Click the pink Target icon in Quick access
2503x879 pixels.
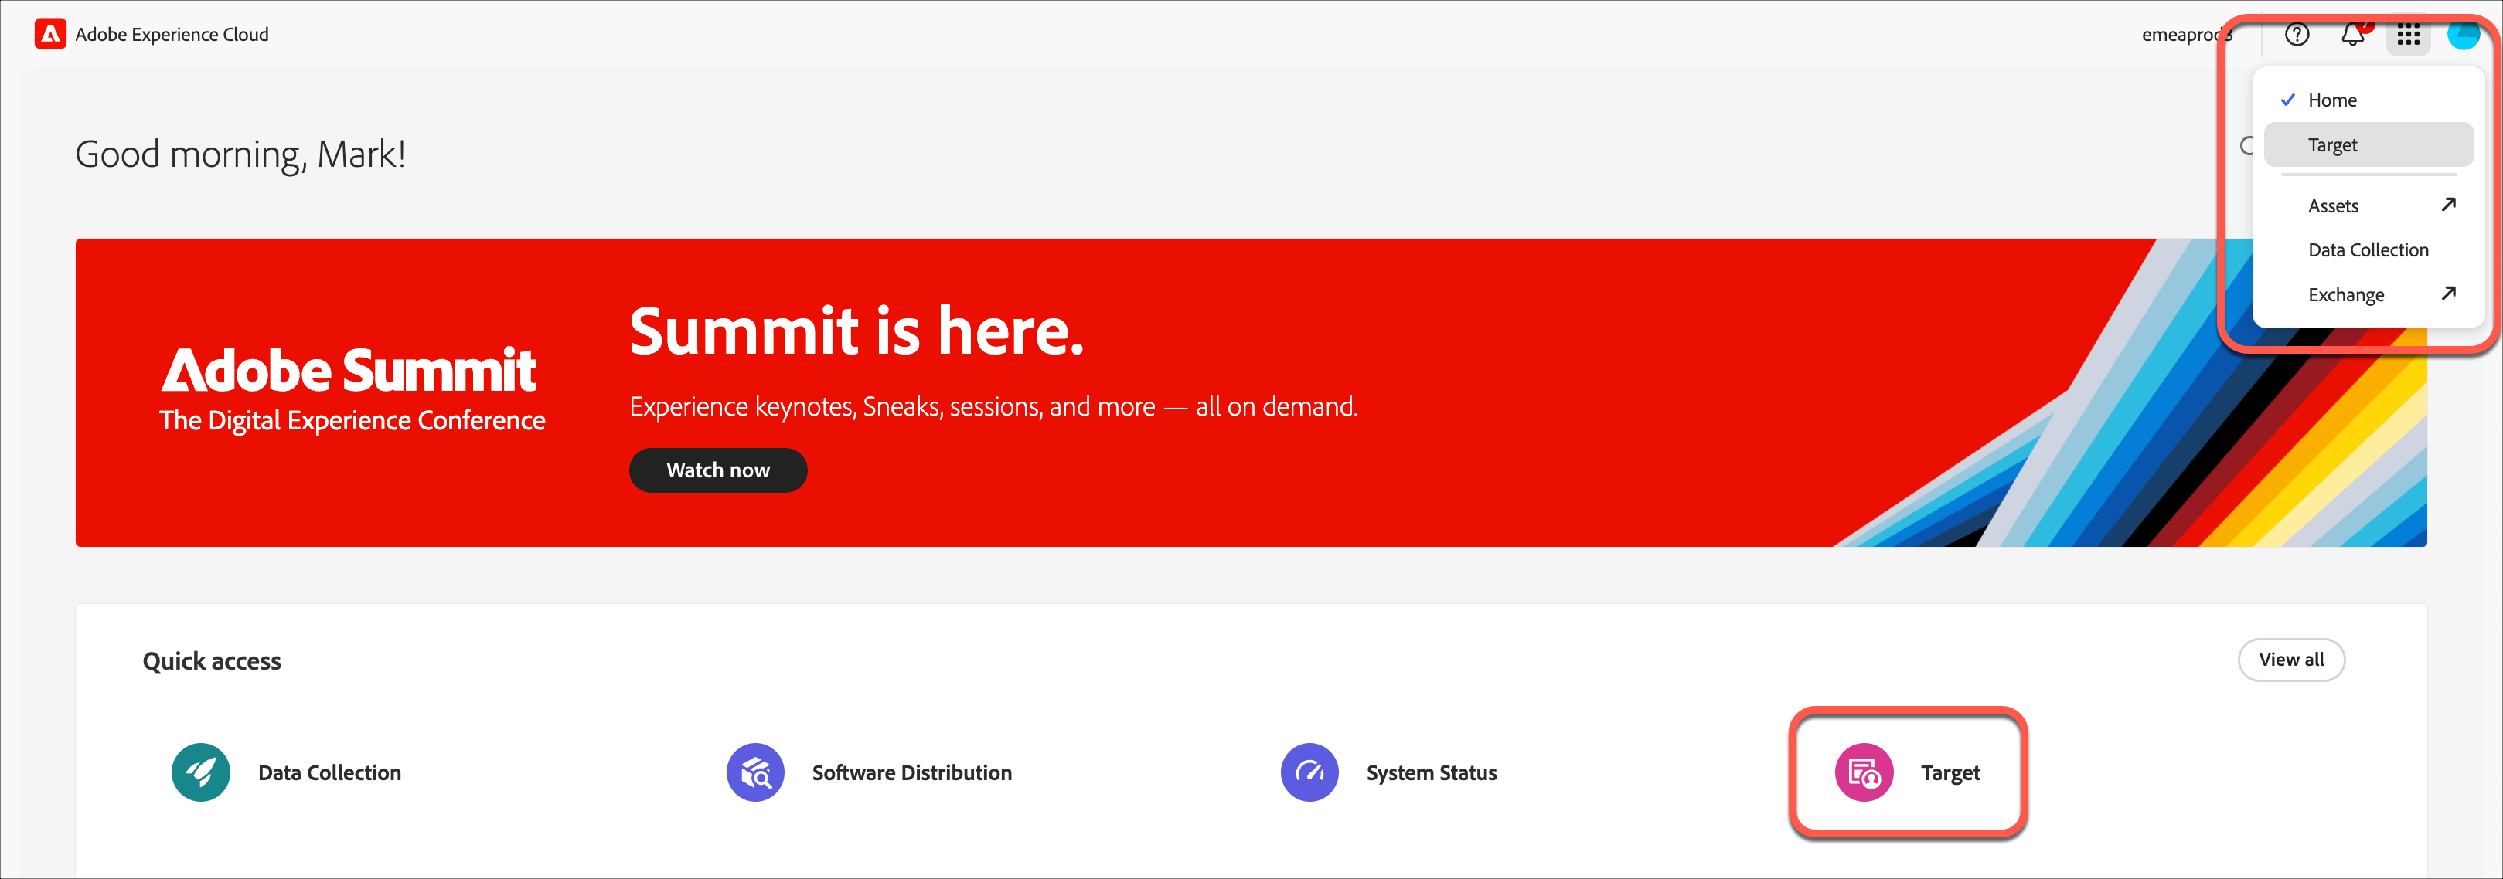[1864, 772]
